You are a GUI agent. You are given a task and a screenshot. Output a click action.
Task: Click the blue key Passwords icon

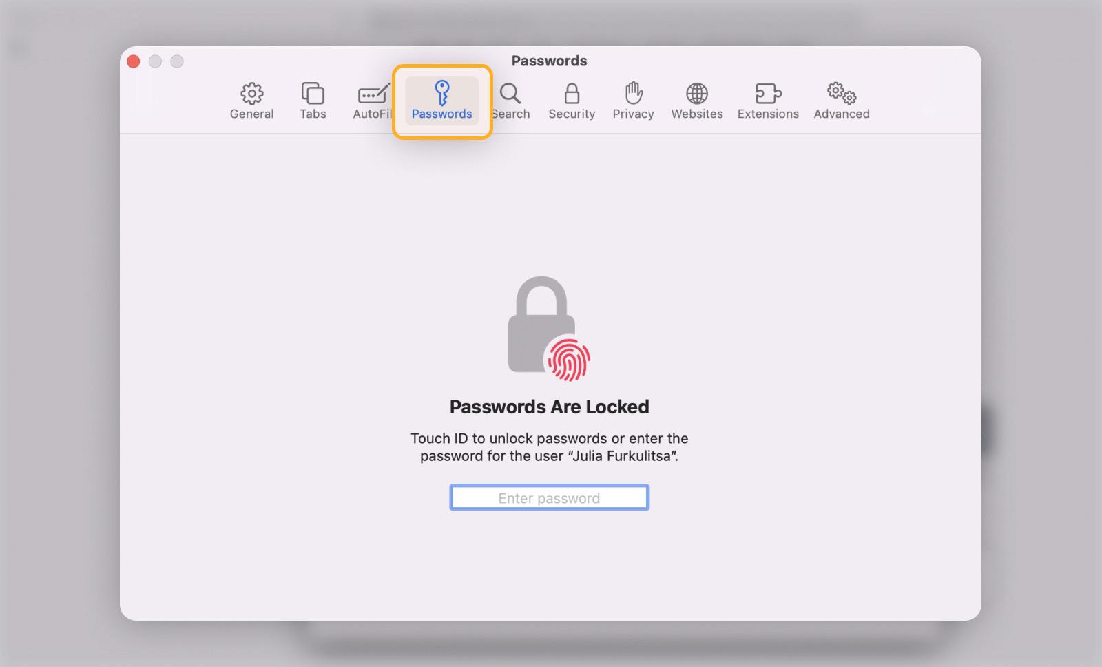pos(442,92)
